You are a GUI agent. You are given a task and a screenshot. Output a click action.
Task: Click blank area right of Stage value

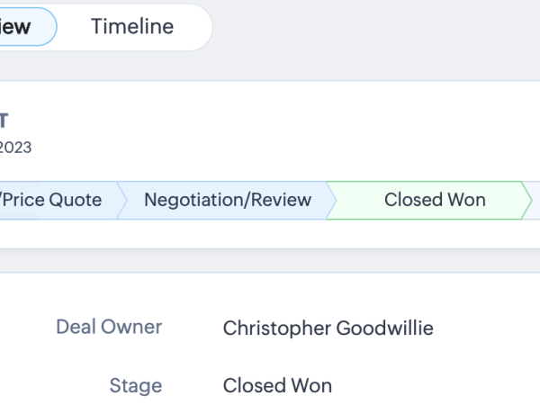click(432, 386)
